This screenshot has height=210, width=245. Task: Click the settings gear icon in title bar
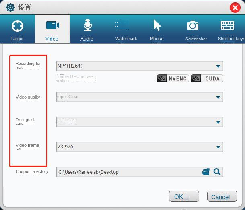10,8
